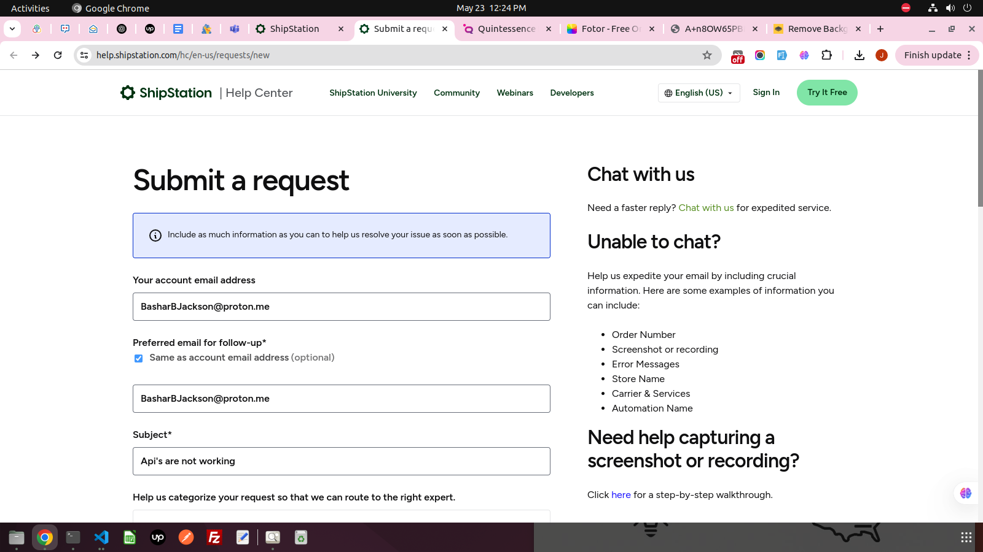Click the red 'off' extension icon

[x=738, y=56]
